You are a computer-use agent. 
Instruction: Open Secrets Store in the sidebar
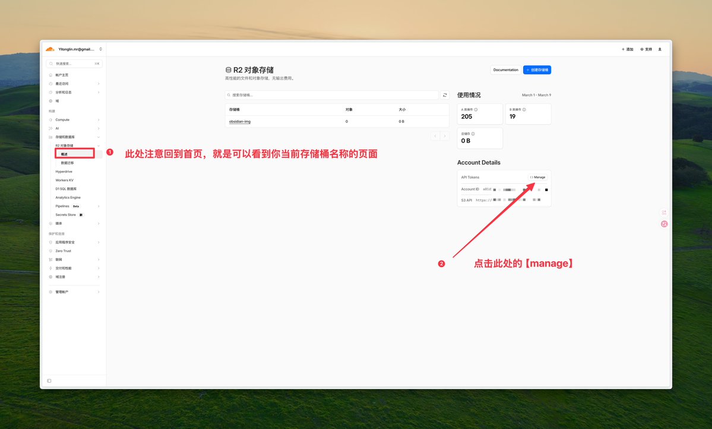[69, 215]
